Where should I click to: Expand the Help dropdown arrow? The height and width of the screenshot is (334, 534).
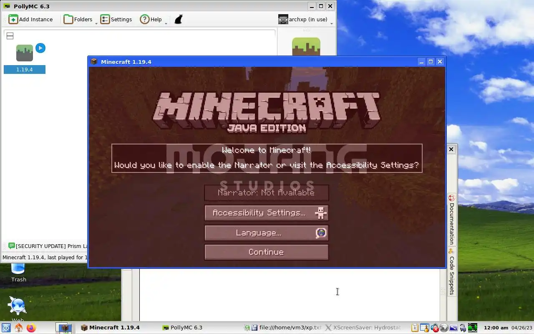tap(166, 23)
